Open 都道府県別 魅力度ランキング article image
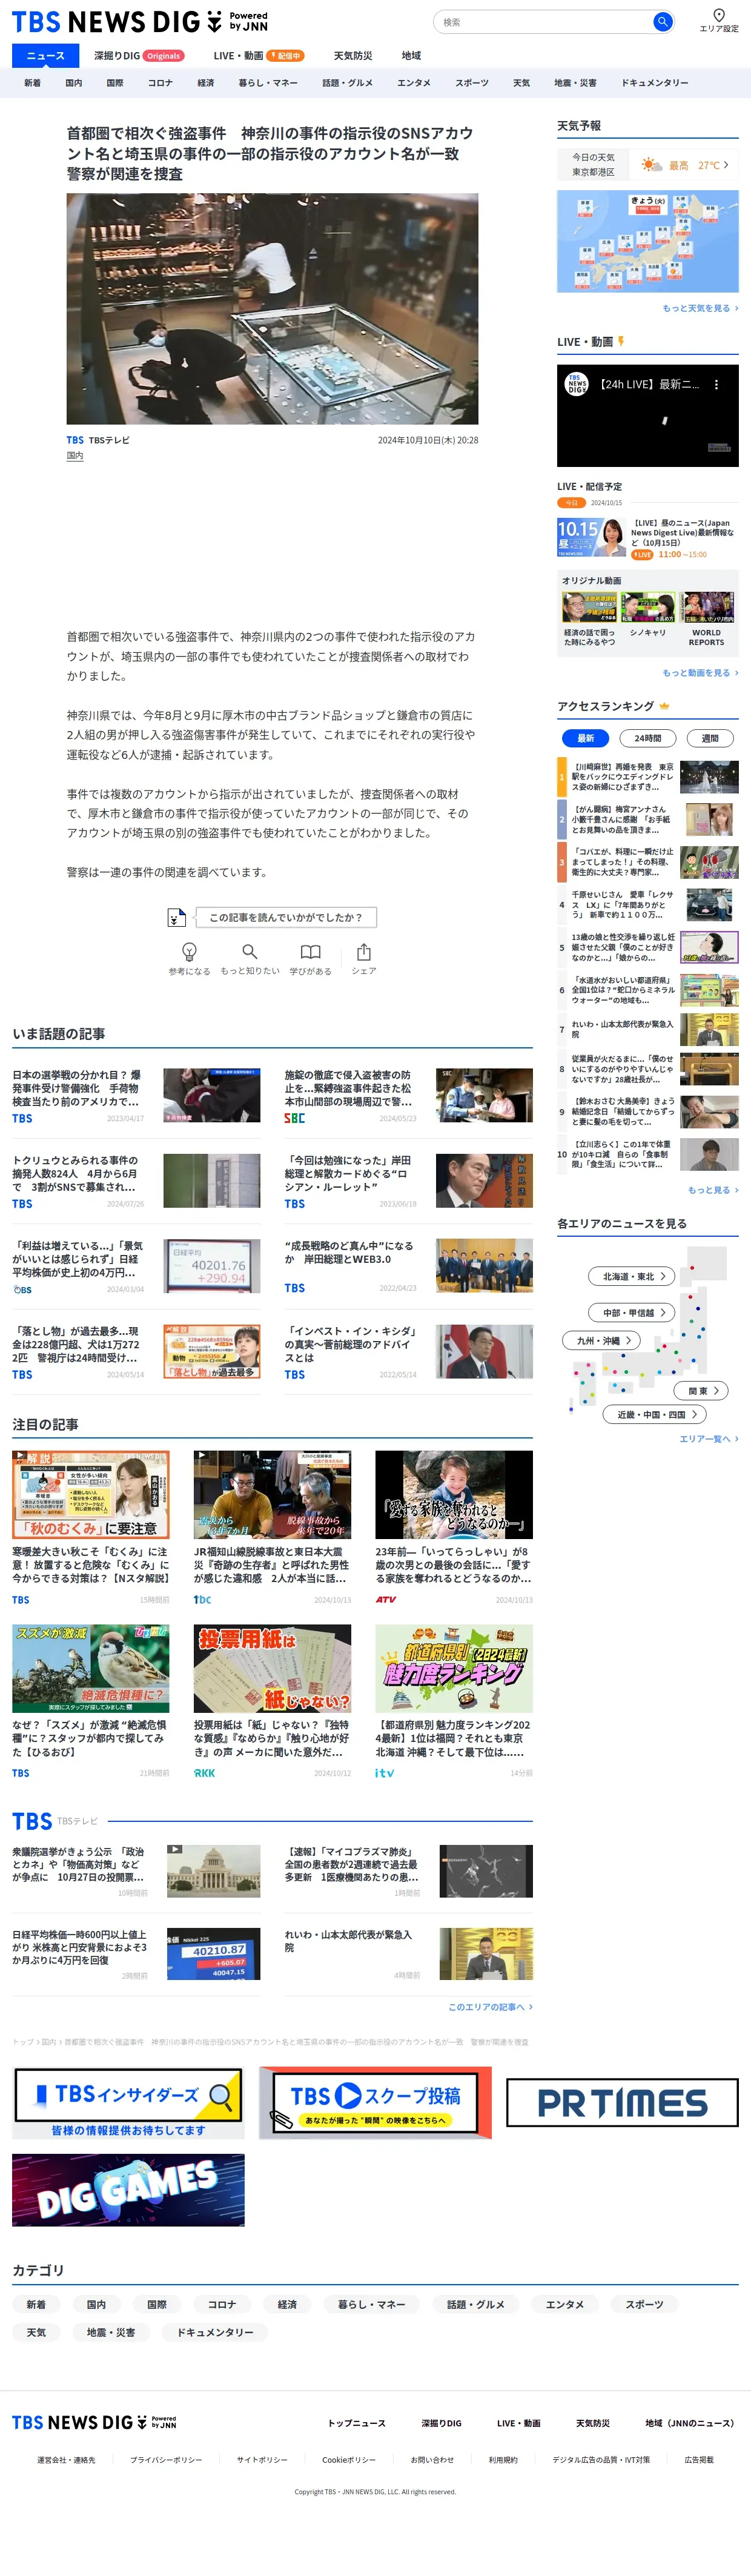751x2576 pixels. (454, 1668)
